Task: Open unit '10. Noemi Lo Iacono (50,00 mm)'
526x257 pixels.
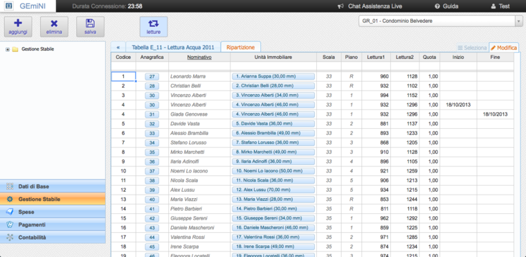Action: [273, 171]
